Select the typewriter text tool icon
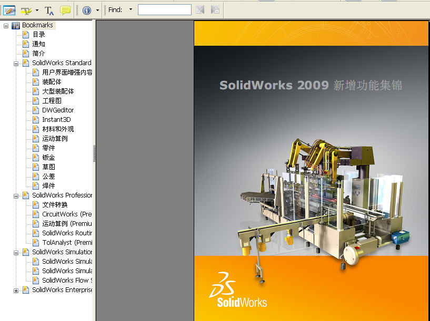 (49, 11)
